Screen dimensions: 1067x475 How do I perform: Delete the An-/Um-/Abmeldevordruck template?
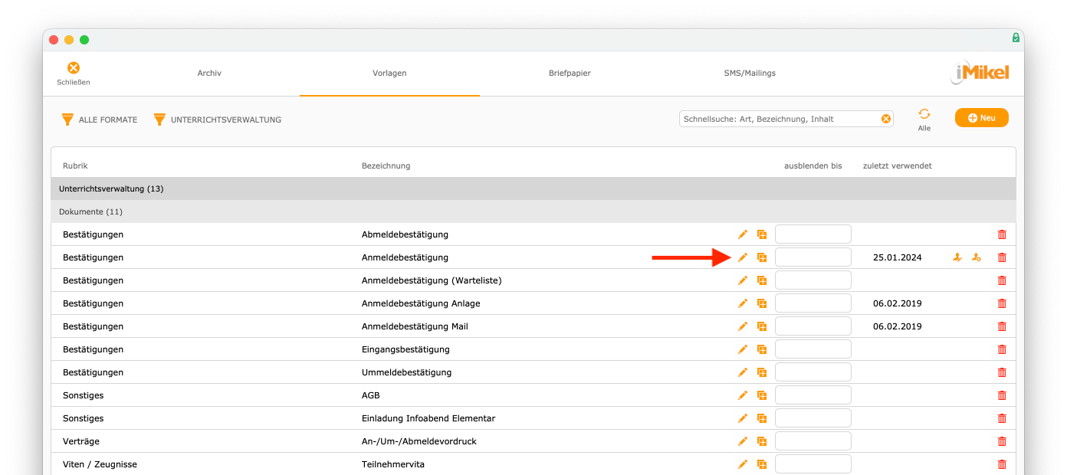(1002, 441)
